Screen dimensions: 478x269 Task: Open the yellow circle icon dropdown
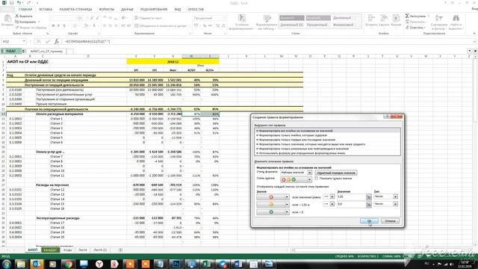pos(287,204)
